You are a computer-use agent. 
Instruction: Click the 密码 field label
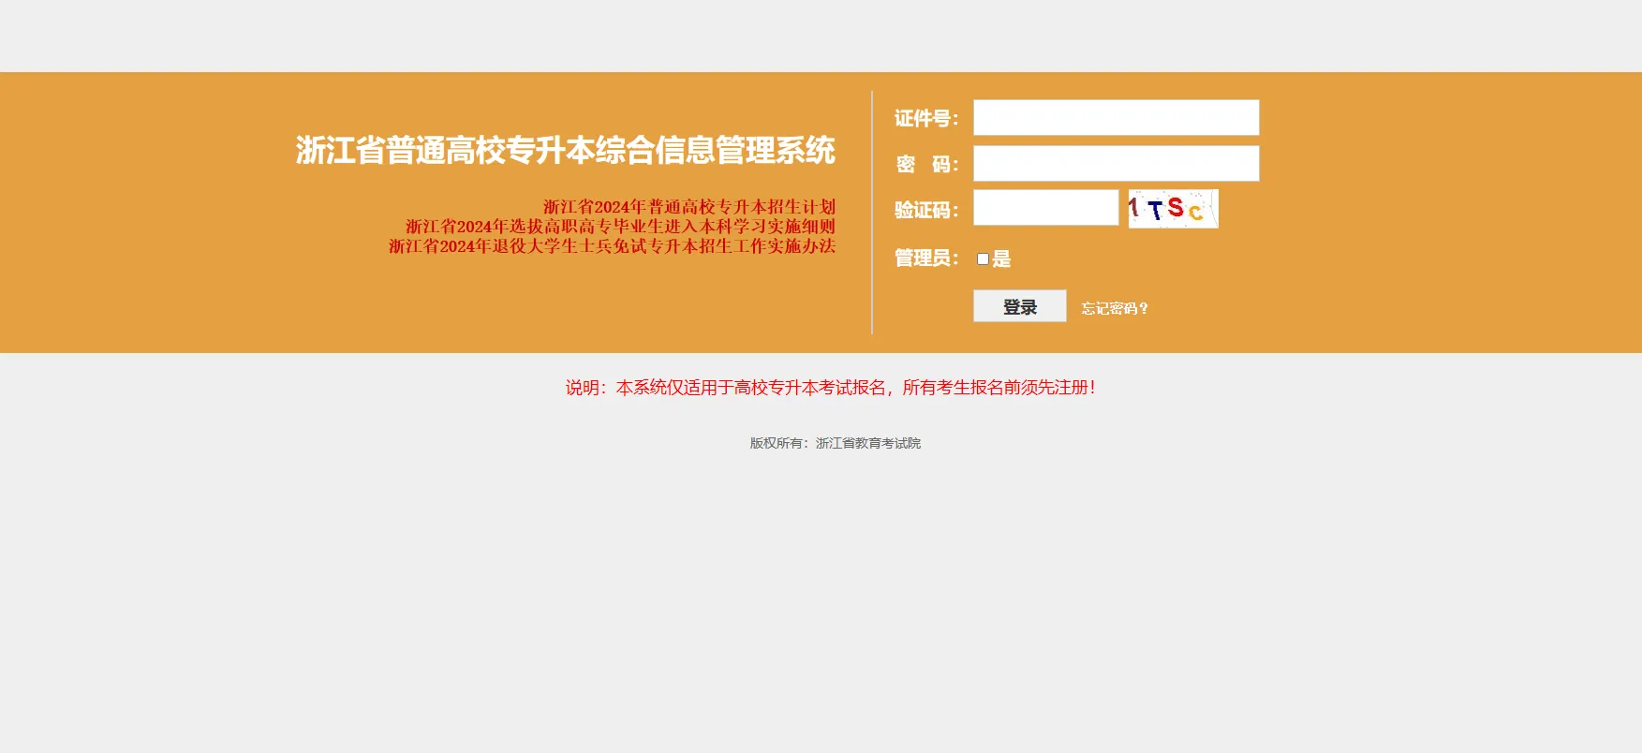pyautogui.click(x=925, y=165)
